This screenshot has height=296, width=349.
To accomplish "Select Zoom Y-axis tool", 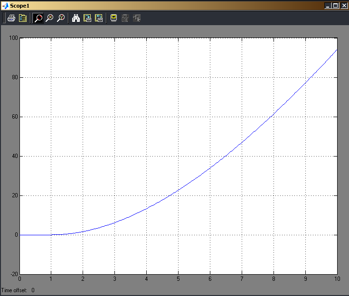I will coord(61,18).
